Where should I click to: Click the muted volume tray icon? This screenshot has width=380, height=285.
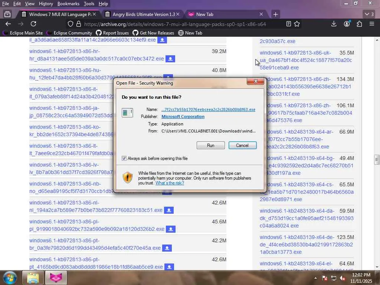343,278
